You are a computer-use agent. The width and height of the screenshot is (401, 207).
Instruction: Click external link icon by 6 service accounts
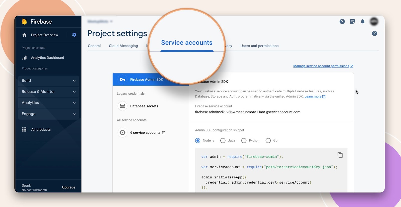click(x=164, y=133)
